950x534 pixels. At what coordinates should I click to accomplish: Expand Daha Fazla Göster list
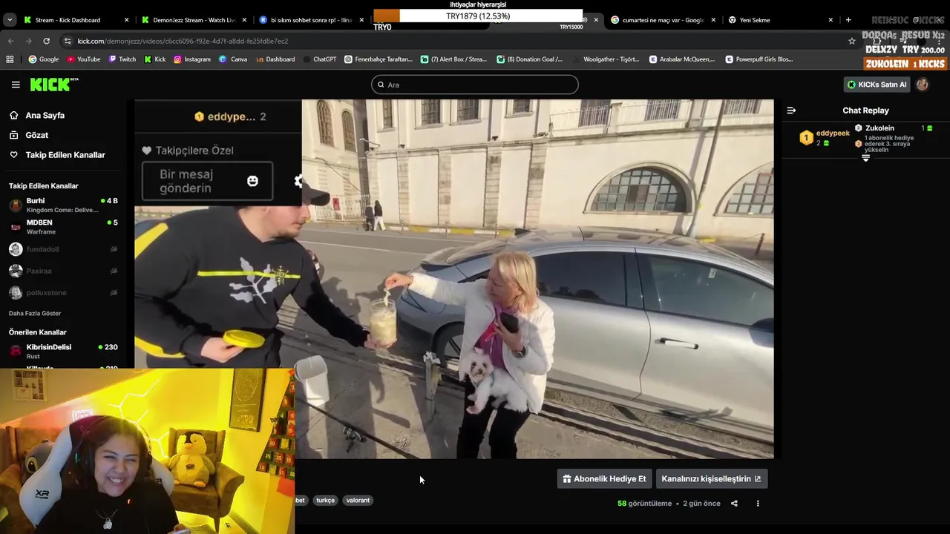pyautogui.click(x=35, y=313)
